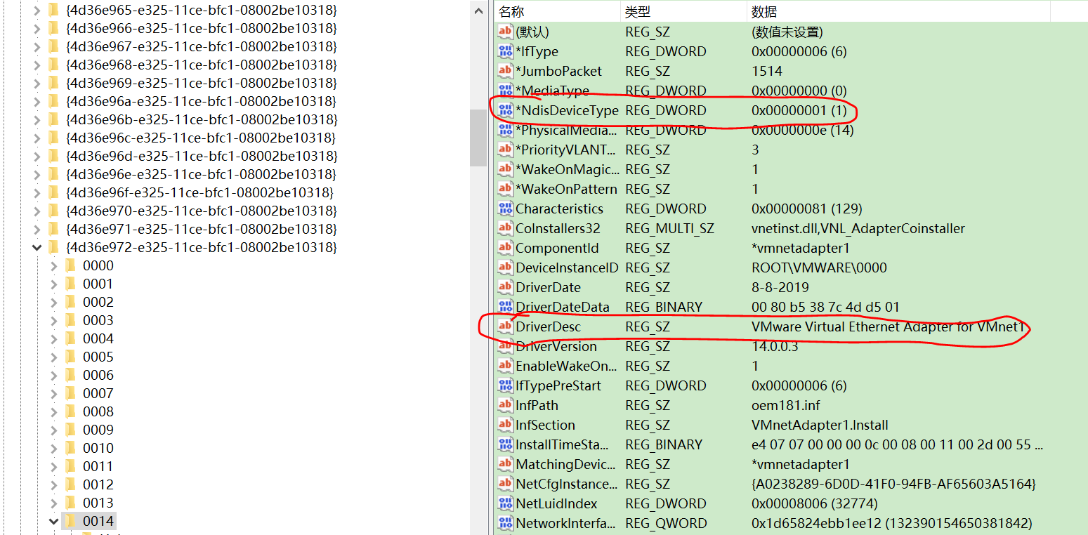
Task: Sort by the 类型 column header
Action: click(684, 12)
